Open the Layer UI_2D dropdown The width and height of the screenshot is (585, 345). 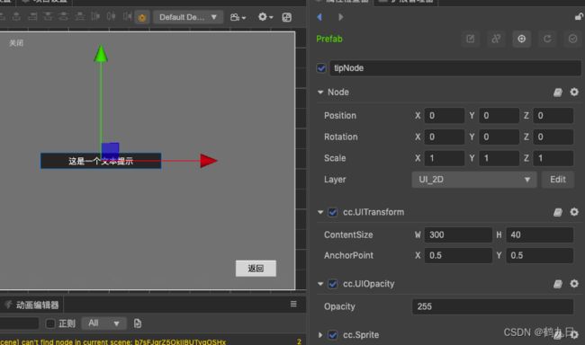(473, 180)
